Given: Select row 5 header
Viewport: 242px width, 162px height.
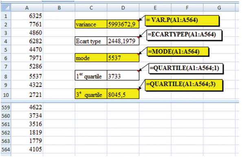Looking at the screenshot, I should coord(6,49).
